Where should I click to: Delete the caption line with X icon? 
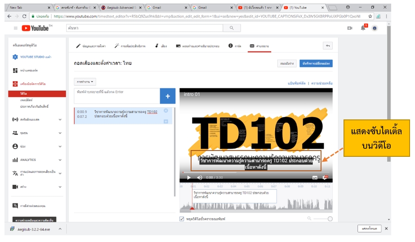click(x=166, y=111)
